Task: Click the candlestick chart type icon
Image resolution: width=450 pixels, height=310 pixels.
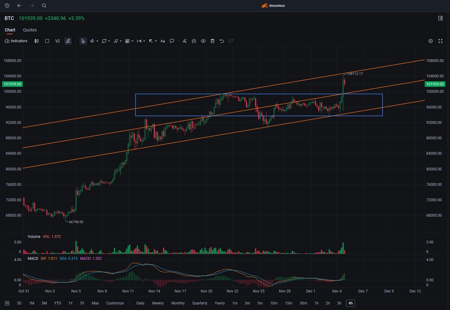Action: tap(37, 41)
